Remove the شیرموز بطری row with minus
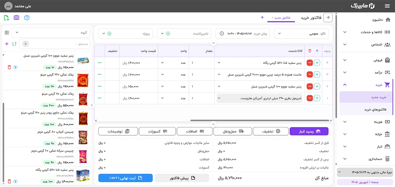This screenshot has height=187, width=395. pyautogui.click(x=310, y=98)
